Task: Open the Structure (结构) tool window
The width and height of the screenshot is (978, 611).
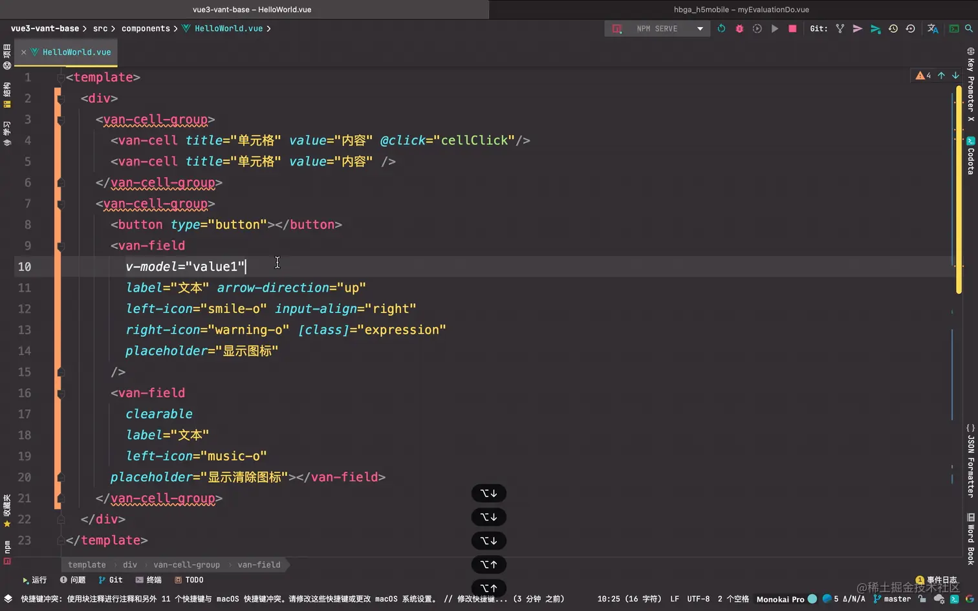Action: click(7, 94)
